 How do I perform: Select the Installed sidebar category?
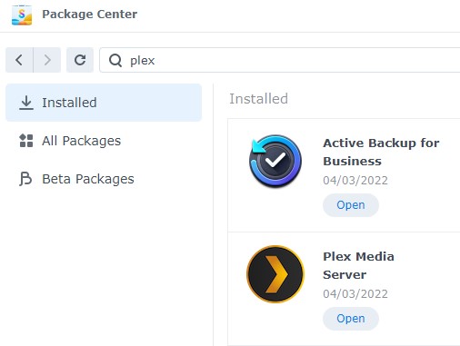click(x=104, y=103)
